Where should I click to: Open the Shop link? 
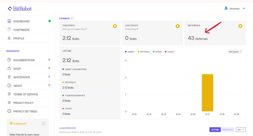click(17, 69)
